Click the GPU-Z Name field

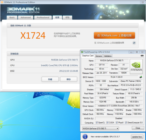pyautogui.click(x=112, y=61)
